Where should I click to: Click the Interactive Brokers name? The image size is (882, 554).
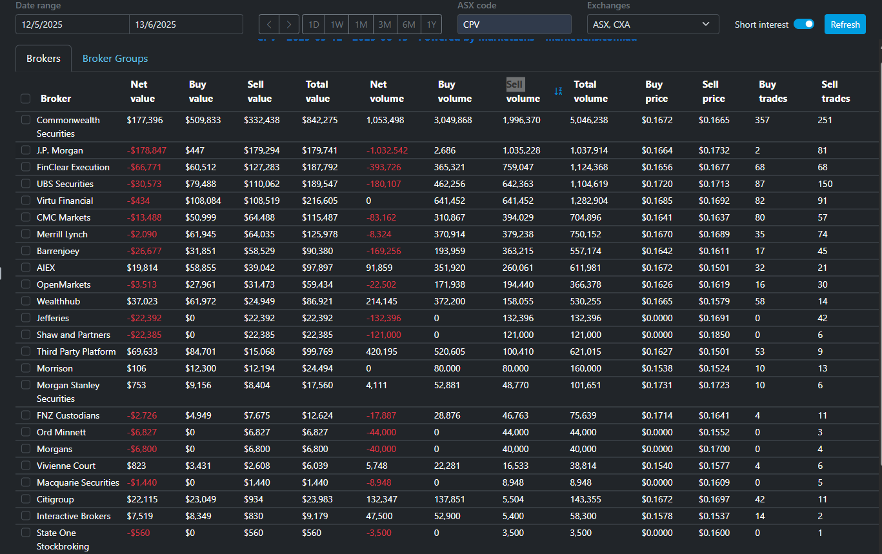(x=74, y=516)
